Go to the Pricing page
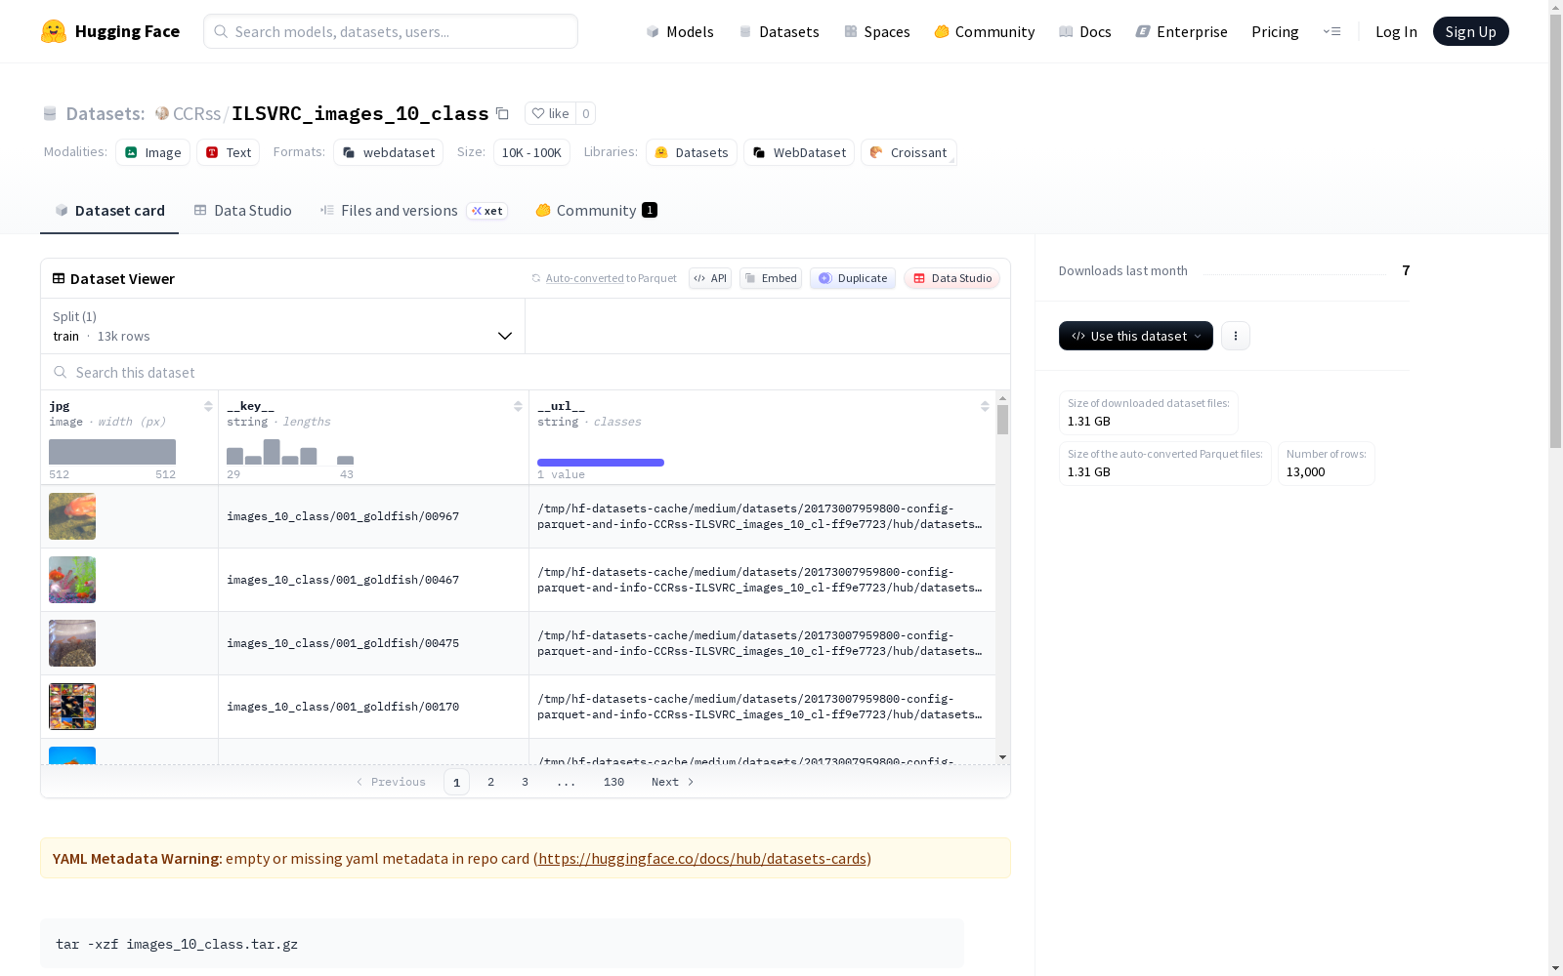The image size is (1563, 976). 1275,31
